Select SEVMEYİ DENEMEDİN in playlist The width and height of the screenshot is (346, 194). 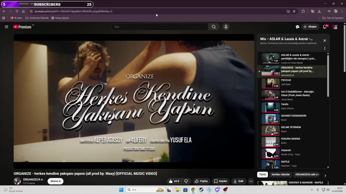292,119
